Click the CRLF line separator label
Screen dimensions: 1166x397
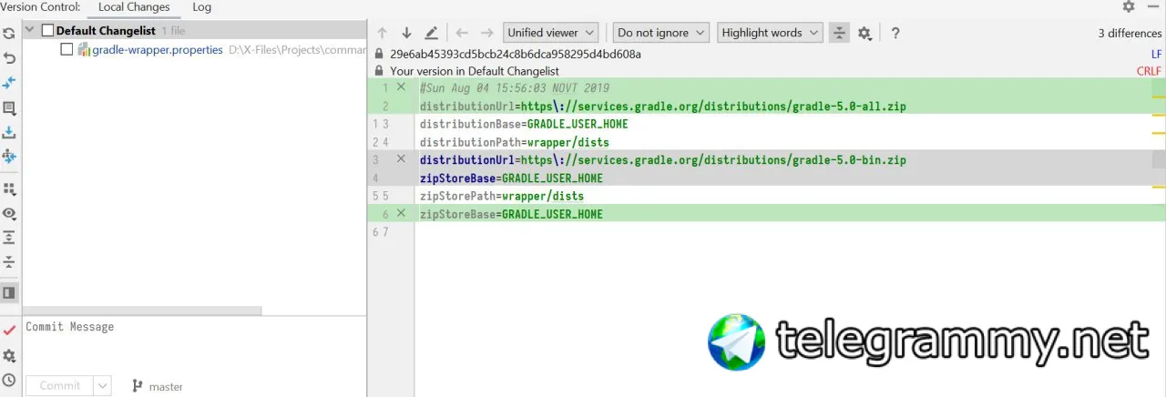1149,71
